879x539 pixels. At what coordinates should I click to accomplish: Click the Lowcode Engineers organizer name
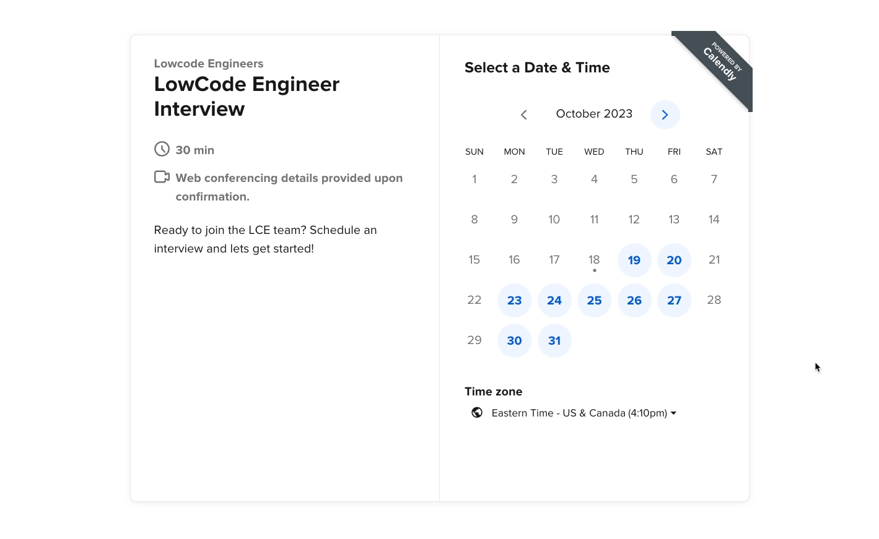(x=209, y=64)
